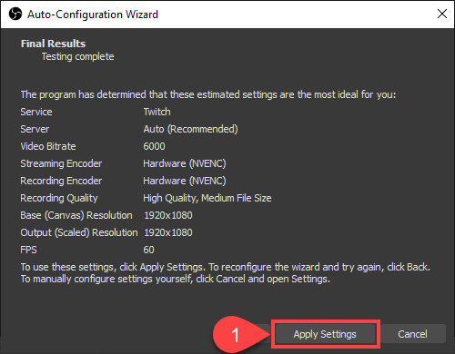Close the Auto-Configuration Wizard window

coord(442,14)
